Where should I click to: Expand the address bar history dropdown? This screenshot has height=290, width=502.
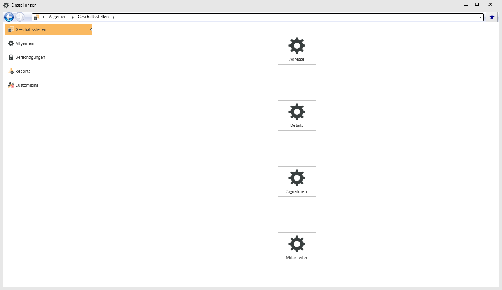coord(480,17)
